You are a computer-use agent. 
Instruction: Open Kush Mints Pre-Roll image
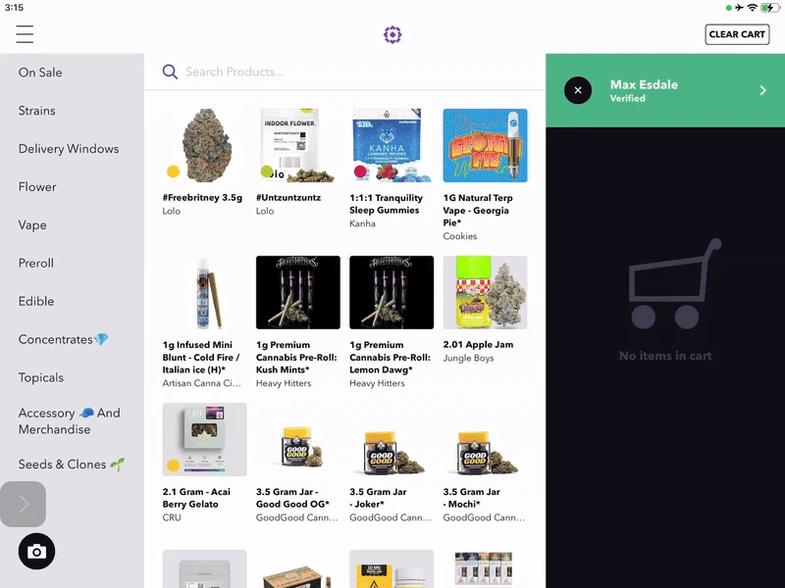click(x=298, y=292)
